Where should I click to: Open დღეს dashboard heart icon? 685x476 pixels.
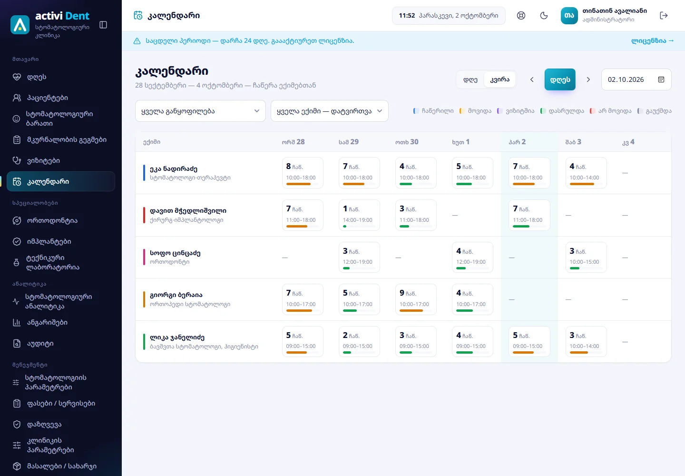17,77
